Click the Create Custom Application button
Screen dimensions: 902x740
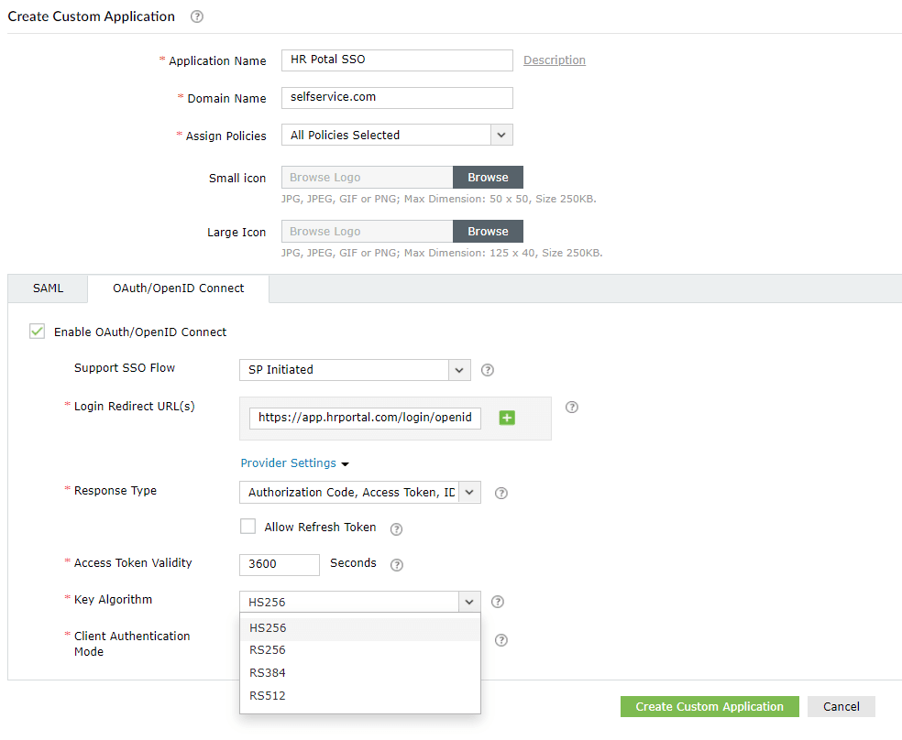[709, 706]
